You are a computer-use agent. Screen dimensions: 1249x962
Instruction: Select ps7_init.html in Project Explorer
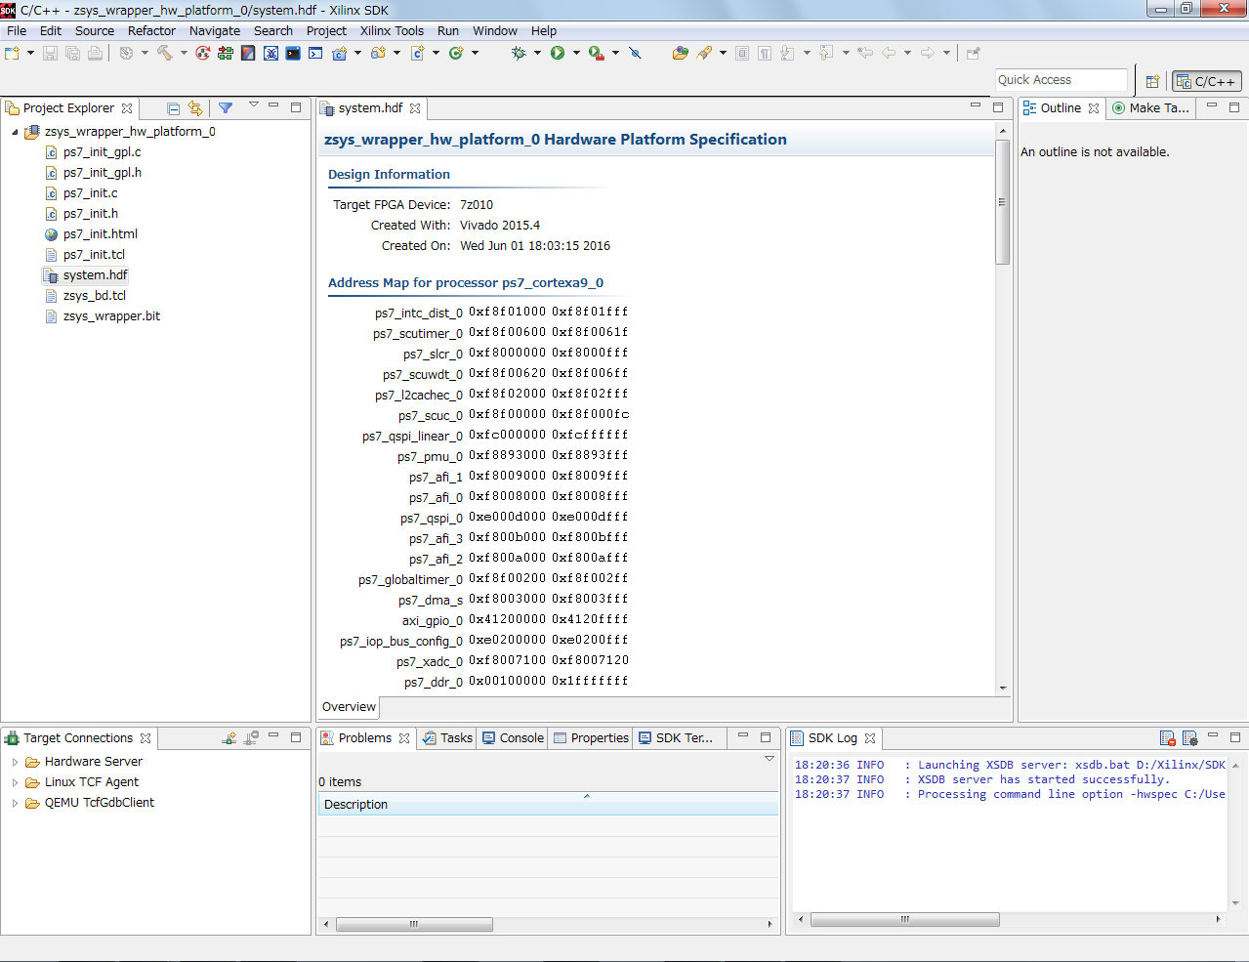click(x=100, y=234)
